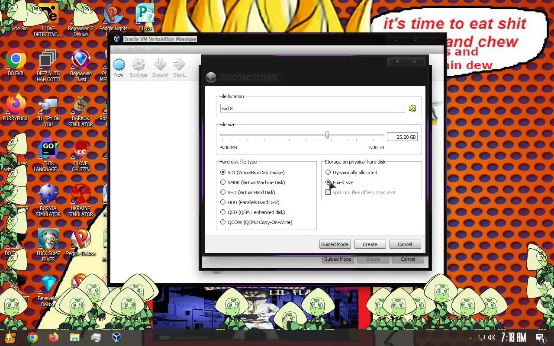Image resolution: width=554 pixels, height=346 pixels.
Task: Click the Start arrow toolbar icon
Action: pos(179,68)
